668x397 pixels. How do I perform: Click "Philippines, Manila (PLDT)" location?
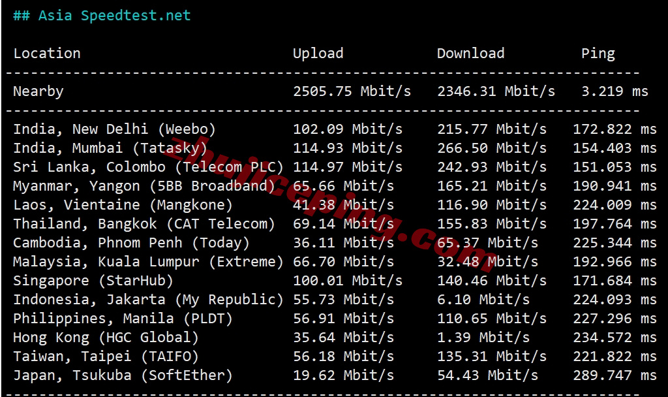(123, 319)
